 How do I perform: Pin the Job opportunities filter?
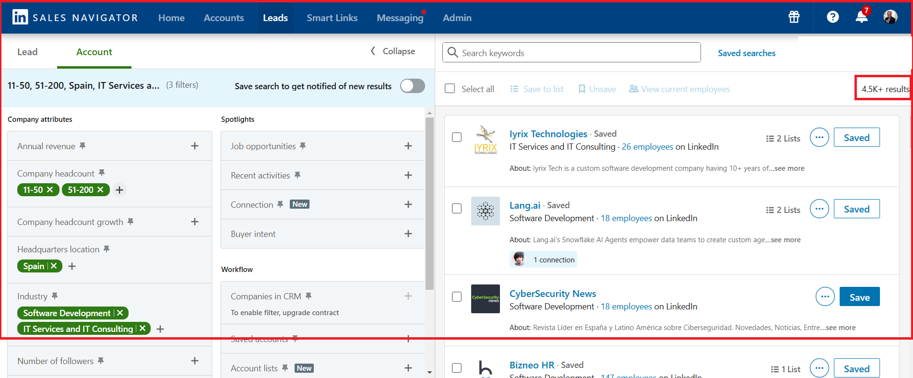[x=303, y=146]
